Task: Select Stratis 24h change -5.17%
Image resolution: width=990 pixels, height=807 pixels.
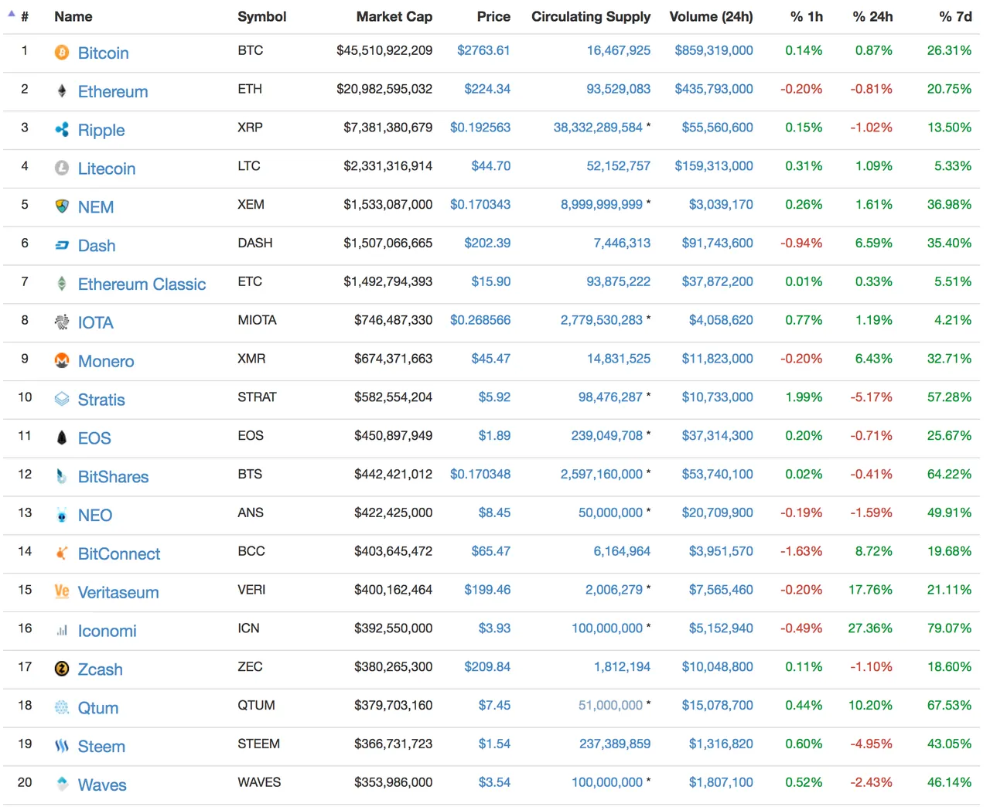Action: pyautogui.click(x=871, y=397)
